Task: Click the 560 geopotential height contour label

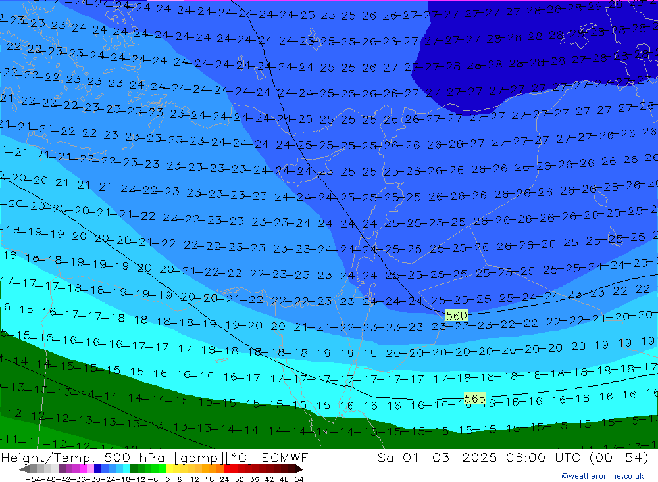Action: 456,316
